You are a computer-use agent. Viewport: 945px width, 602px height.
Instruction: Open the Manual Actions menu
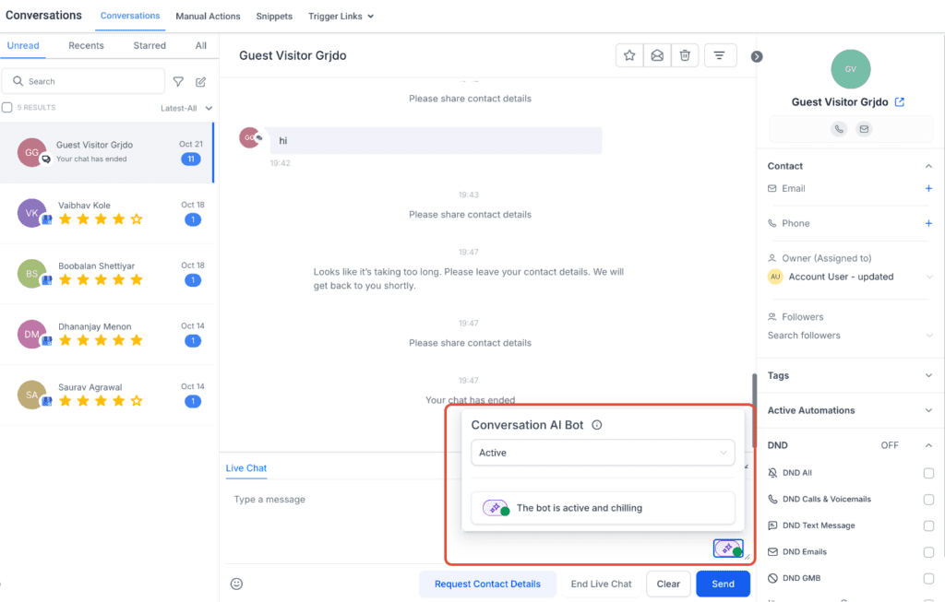208,16
